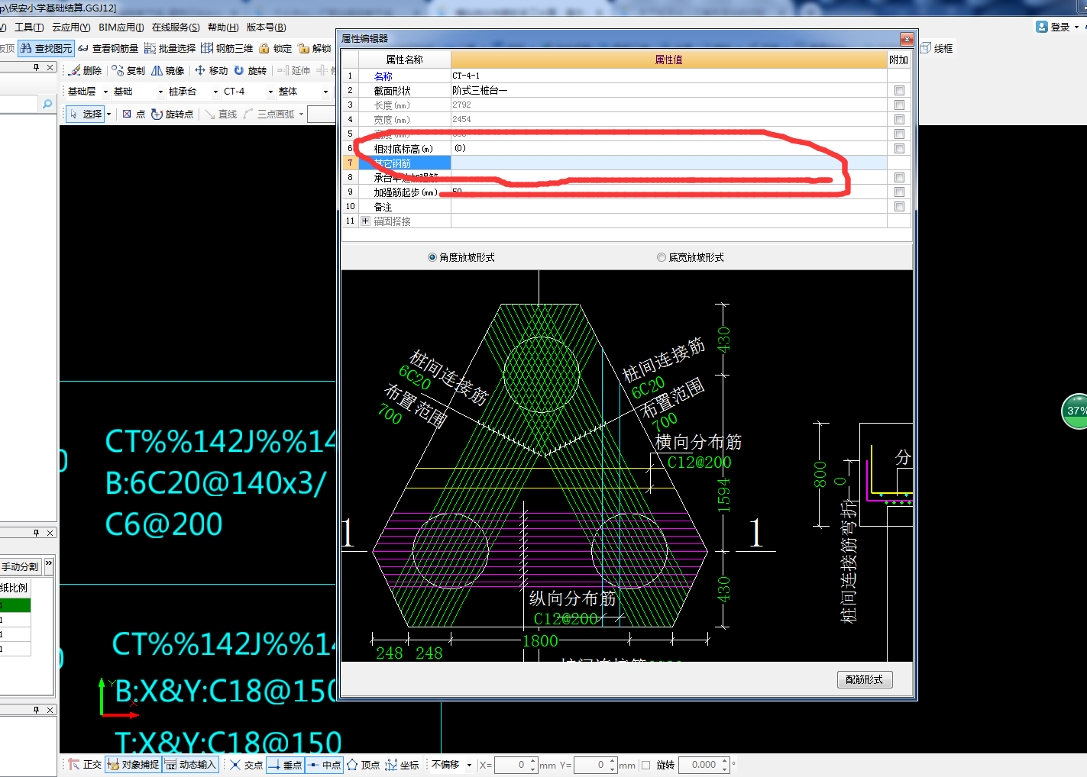Viewport: 1087px width, 777px height.
Task: Click the 名称 property link
Action: [383, 76]
